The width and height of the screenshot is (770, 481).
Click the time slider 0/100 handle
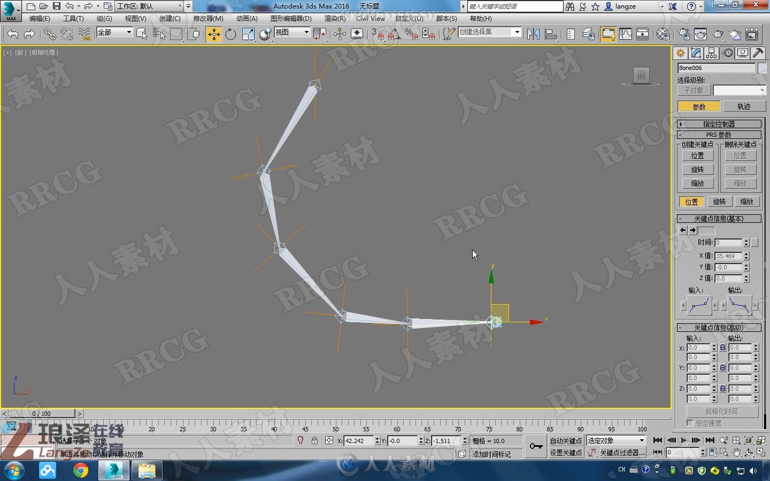[x=42, y=413]
